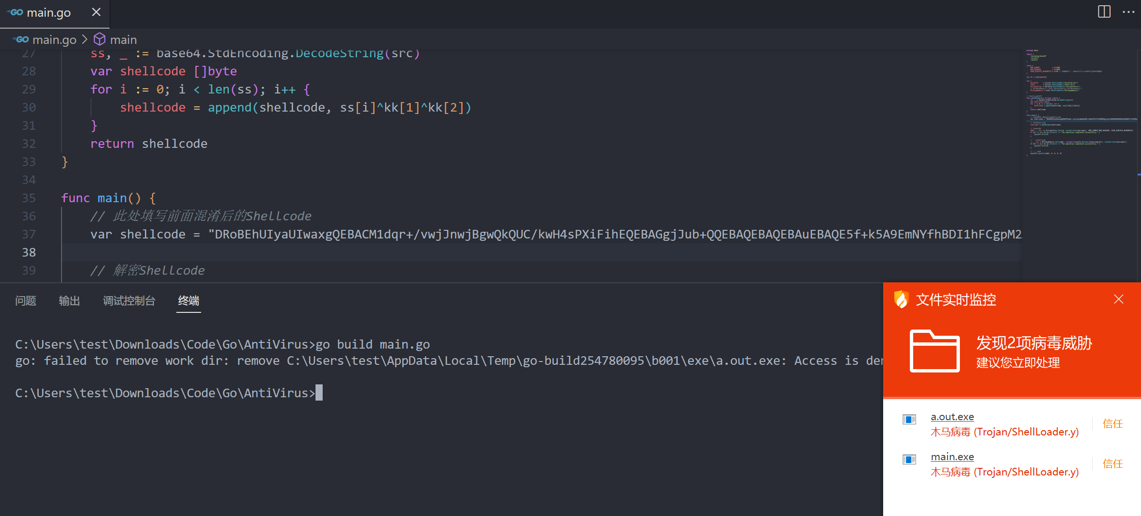Open the main.exe file link
Screen dimensions: 1141x516
click(x=952, y=457)
